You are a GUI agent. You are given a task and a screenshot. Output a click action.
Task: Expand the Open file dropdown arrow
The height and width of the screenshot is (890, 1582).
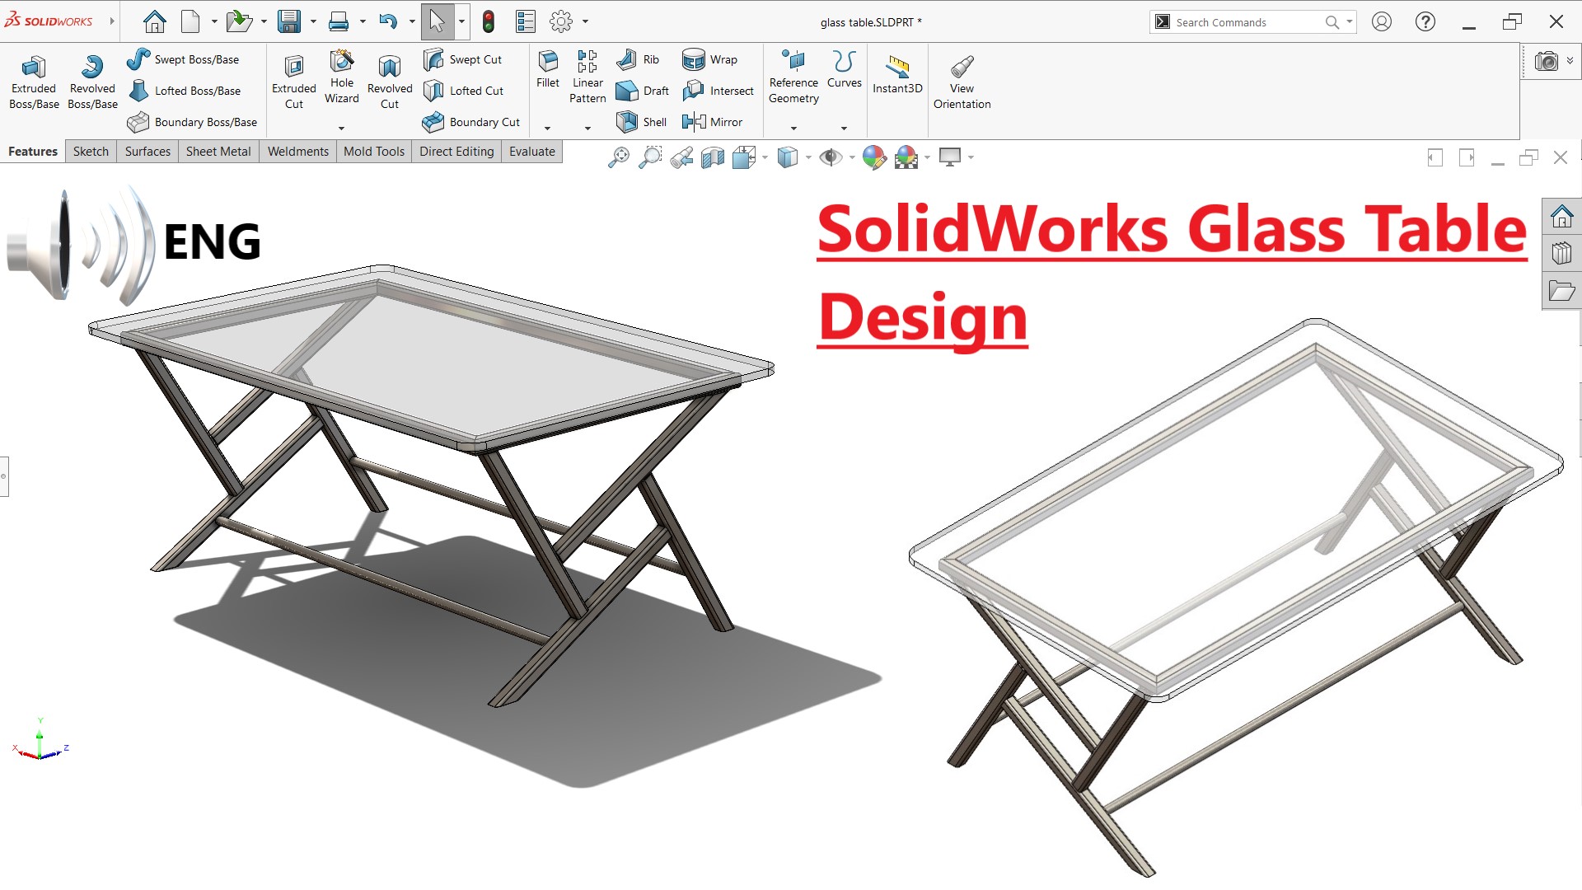pyautogui.click(x=264, y=21)
